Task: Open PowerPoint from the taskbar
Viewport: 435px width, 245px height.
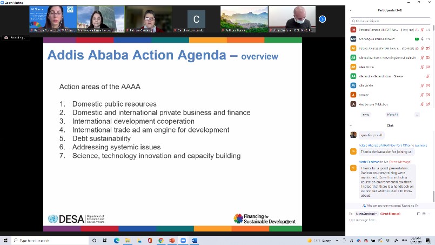Action: (x=172, y=241)
